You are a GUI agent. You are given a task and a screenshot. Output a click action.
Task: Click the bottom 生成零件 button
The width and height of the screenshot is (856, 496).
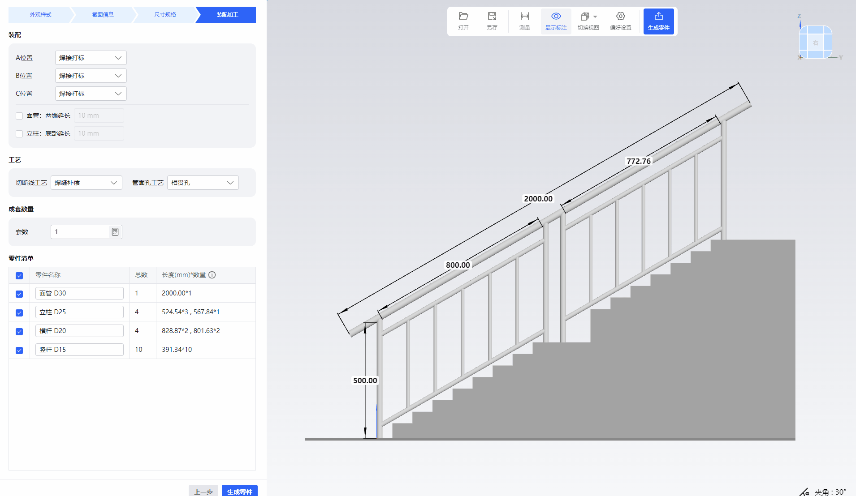[240, 491]
